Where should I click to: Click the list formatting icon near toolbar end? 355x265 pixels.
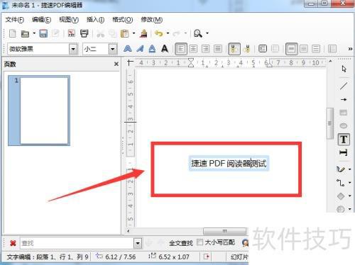(332, 49)
